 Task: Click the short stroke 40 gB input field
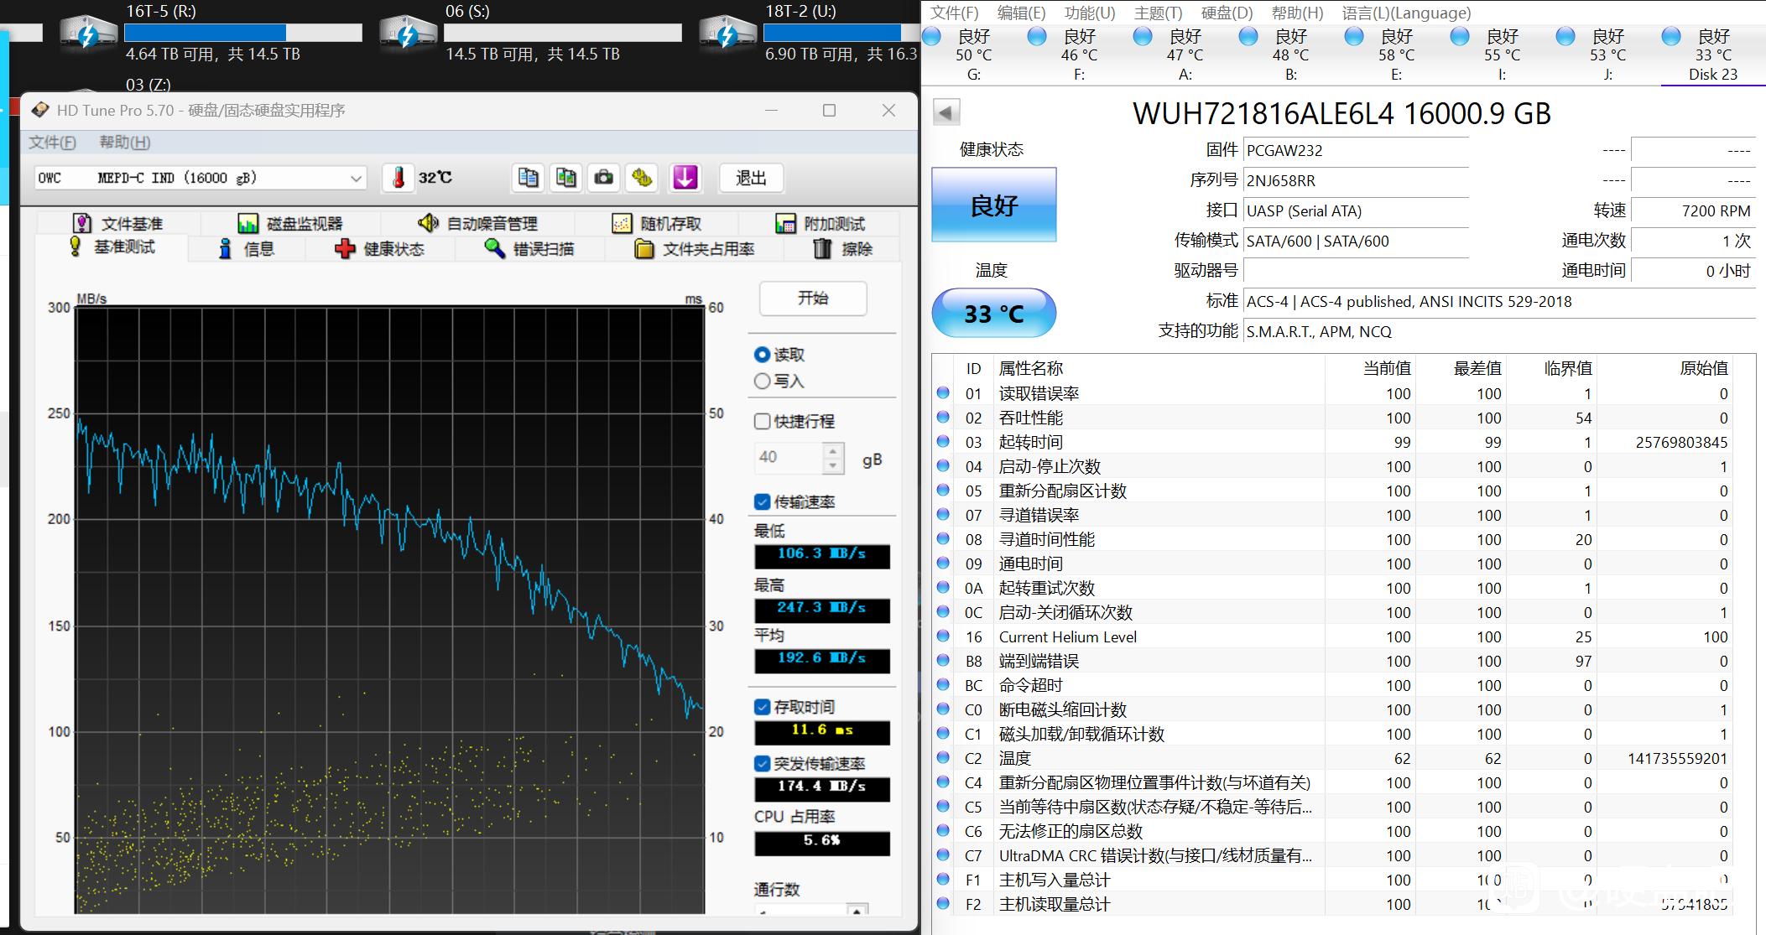pos(789,457)
